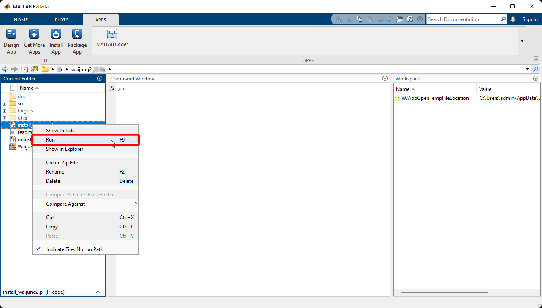Image resolution: width=542 pixels, height=308 pixels.
Task: Choose Delete from the context menu
Action: coord(85,181)
